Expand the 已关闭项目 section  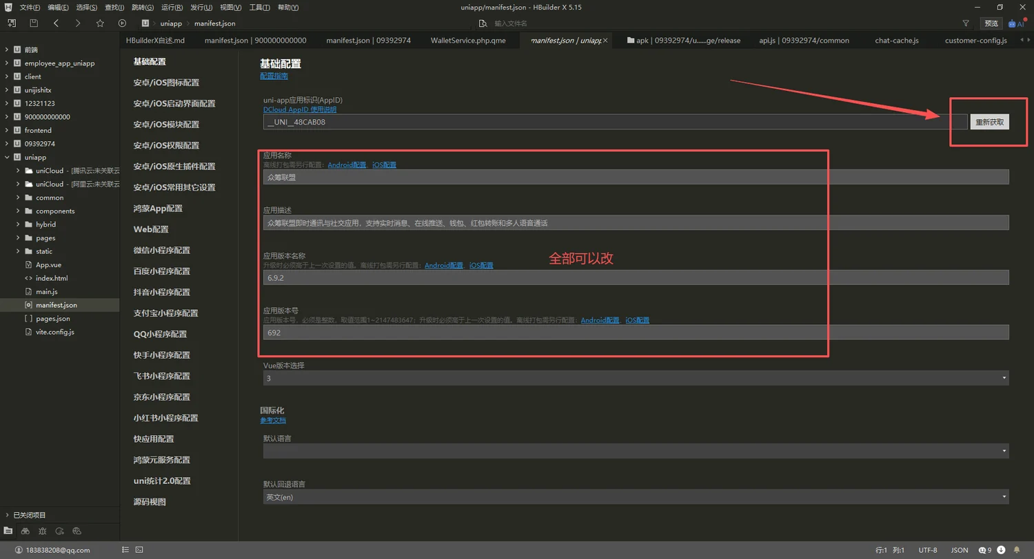[7, 515]
